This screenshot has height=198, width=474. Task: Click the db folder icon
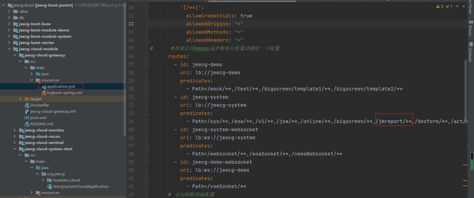[16, 17]
